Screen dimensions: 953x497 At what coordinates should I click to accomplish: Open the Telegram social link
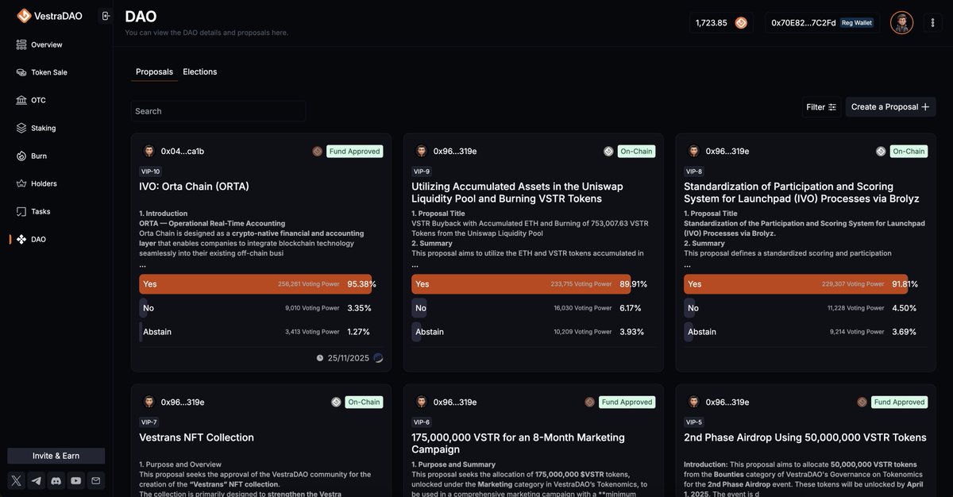[x=37, y=480]
